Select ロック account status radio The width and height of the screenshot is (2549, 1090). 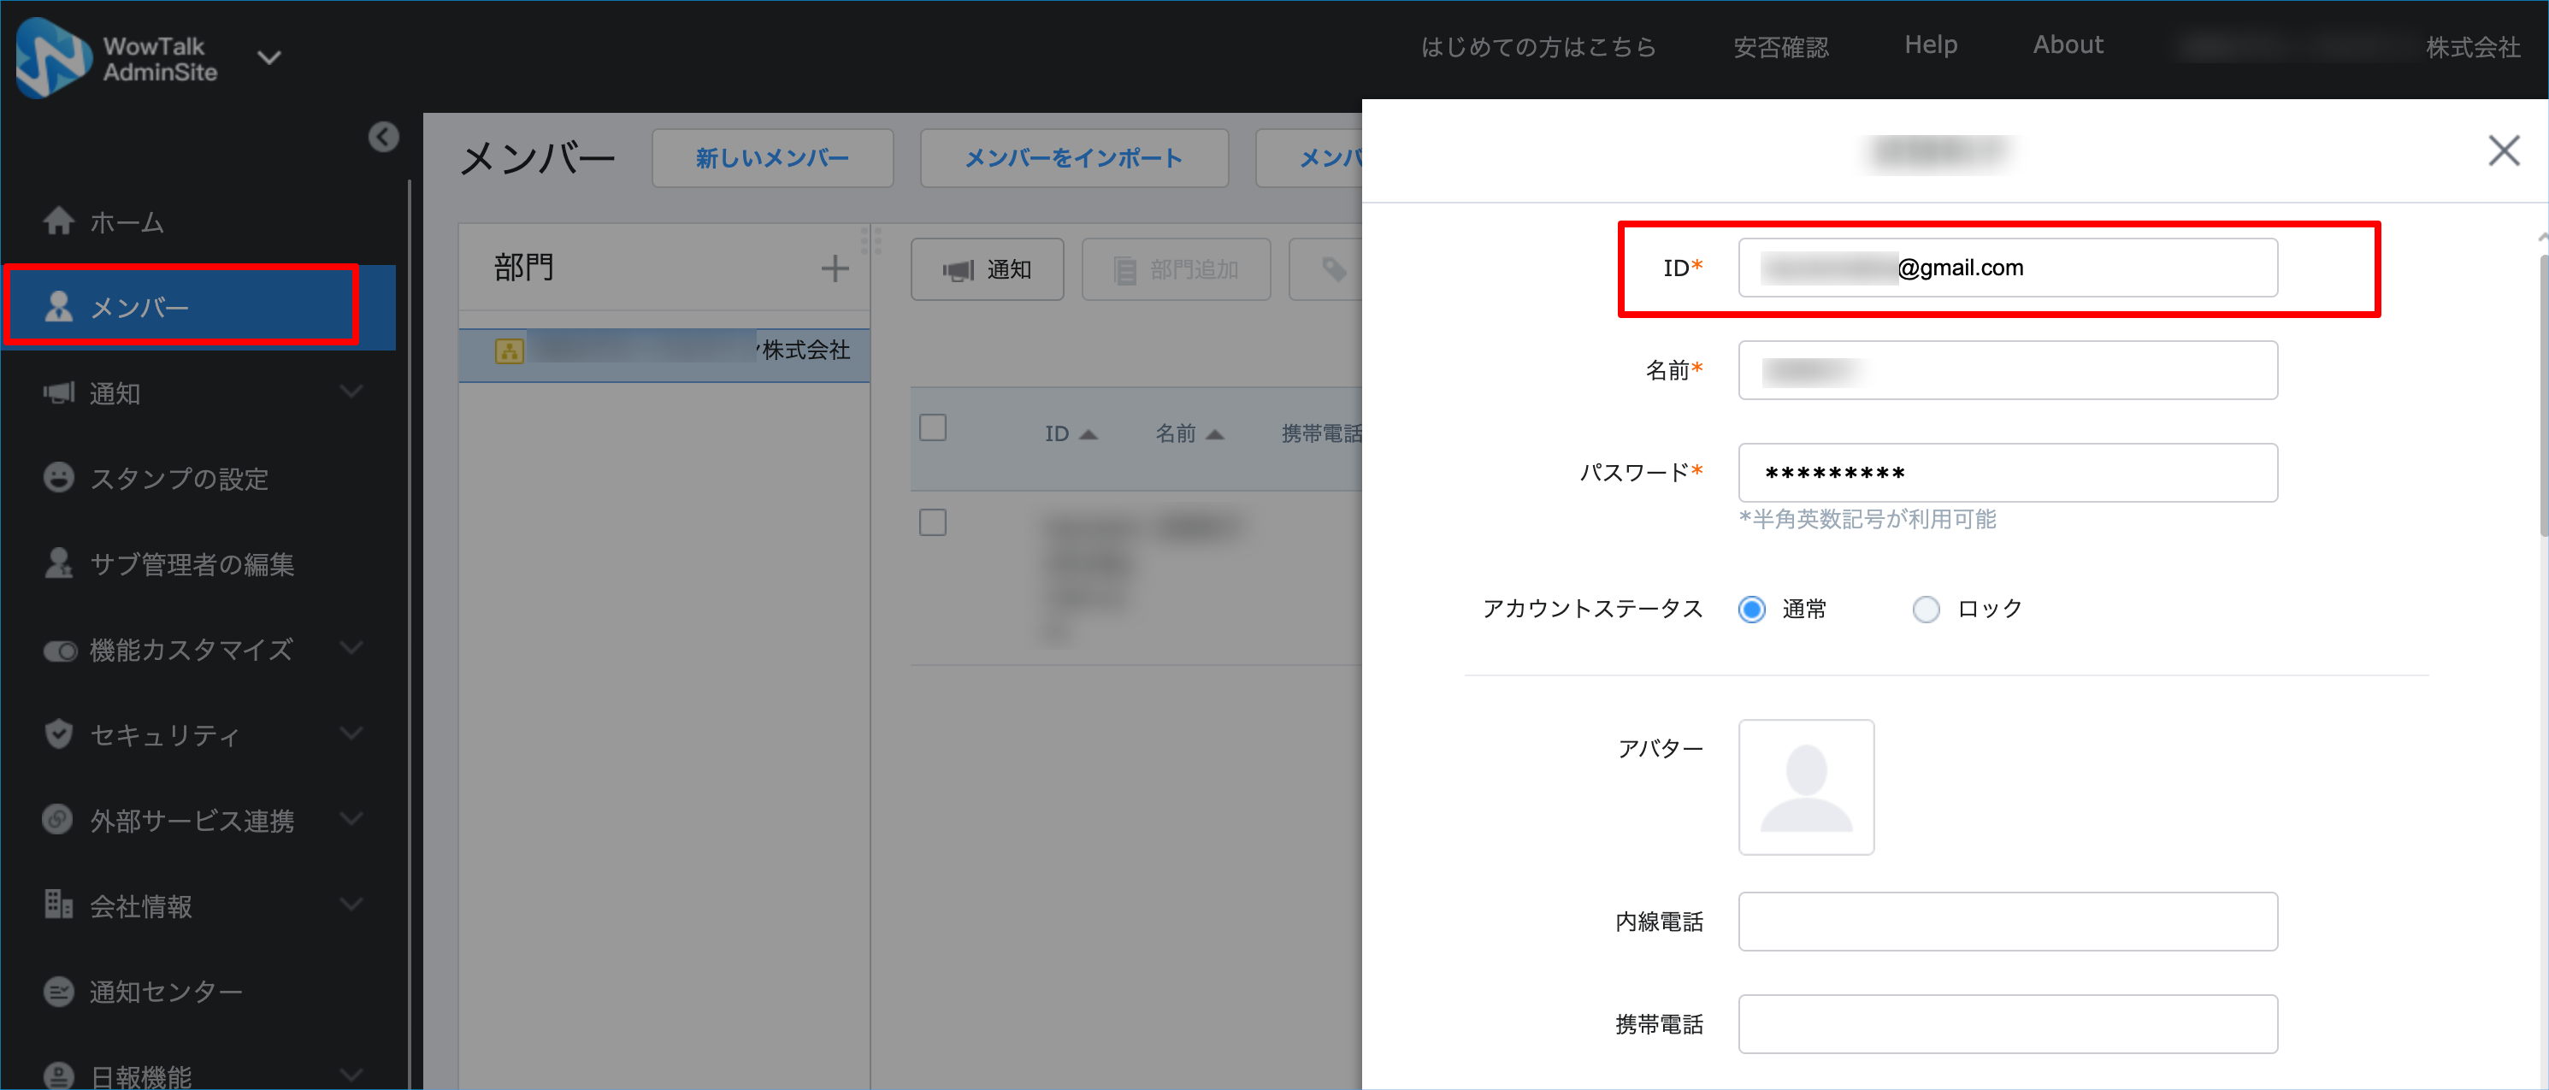1926,610
